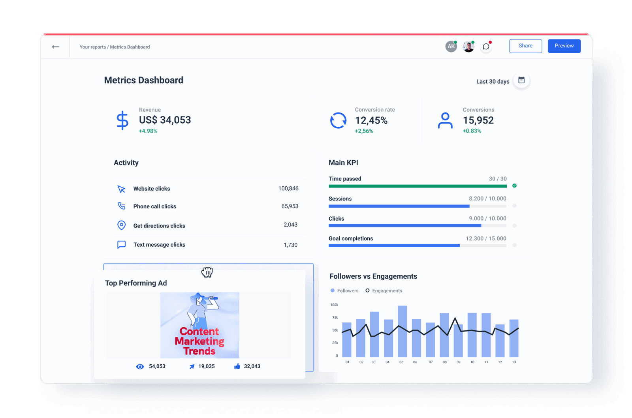632x418 pixels.
Task: Click the Conversion rate refresh icon
Action: [x=338, y=120]
